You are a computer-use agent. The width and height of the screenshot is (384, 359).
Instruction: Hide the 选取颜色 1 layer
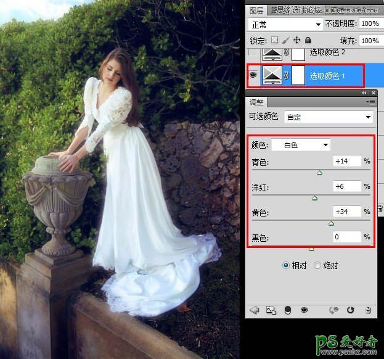pyautogui.click(x=253, y=76)
